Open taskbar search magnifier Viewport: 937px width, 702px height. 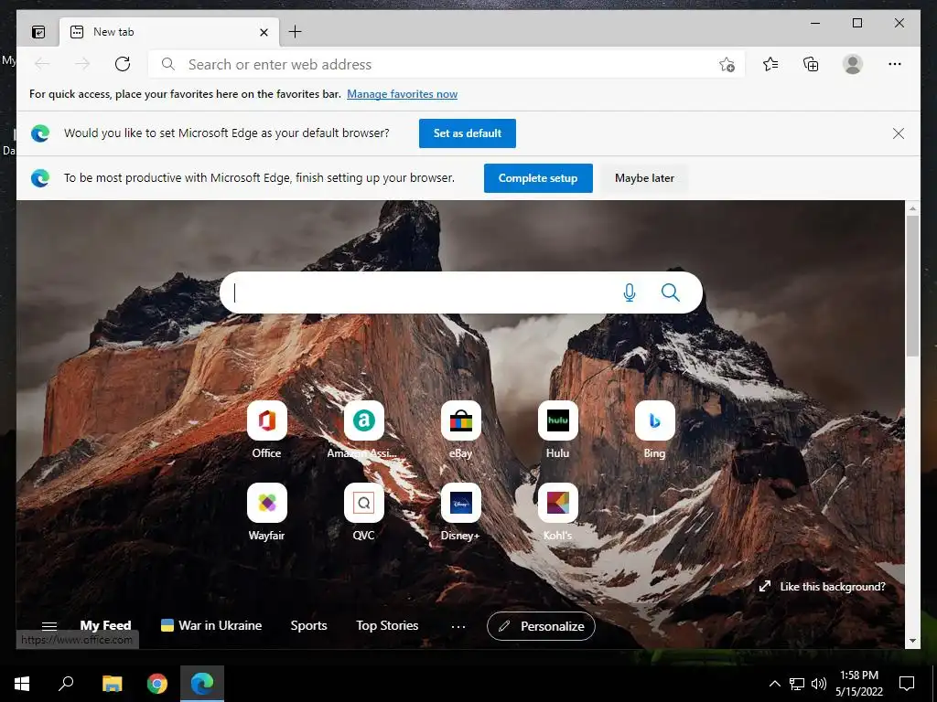[x=66, y=684]
